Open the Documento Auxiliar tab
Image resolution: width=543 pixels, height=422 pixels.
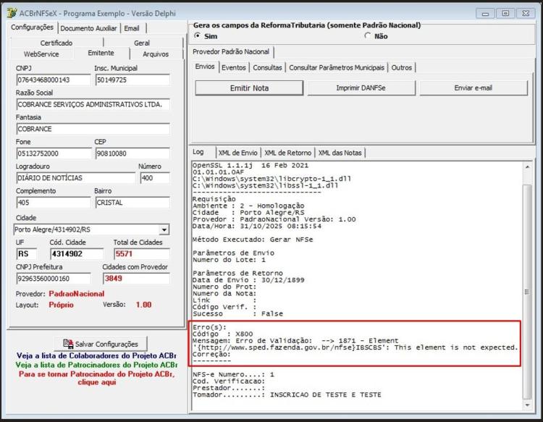click(88, 28)
